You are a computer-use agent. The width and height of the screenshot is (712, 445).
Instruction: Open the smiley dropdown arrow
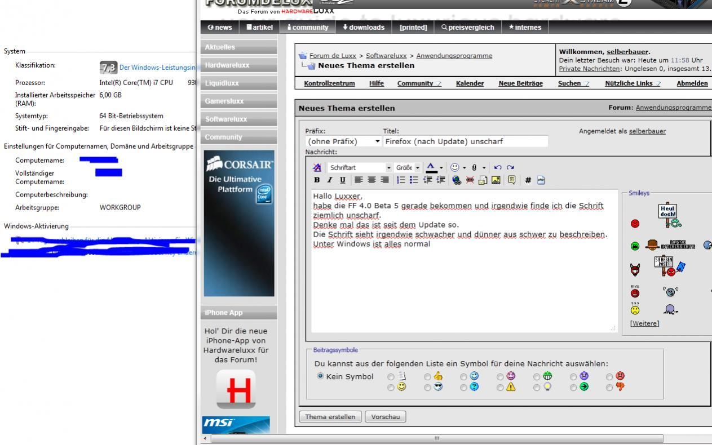pyautogui.click(x=465, y=168)
